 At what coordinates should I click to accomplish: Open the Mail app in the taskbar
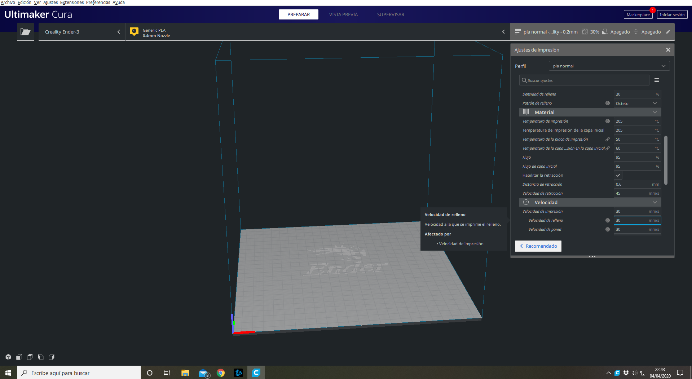[204, 373]
